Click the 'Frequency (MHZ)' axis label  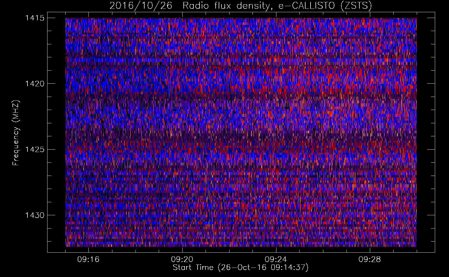[16, 133]
